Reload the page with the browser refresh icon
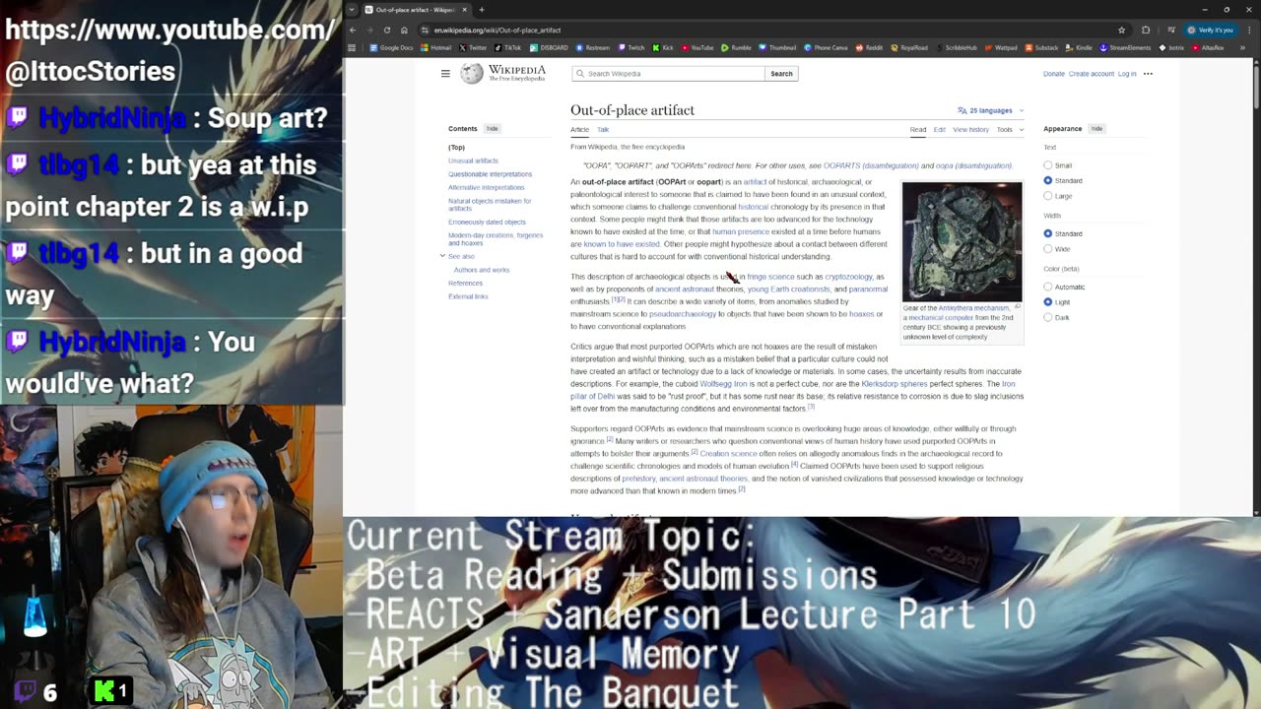 coord(387,30)
